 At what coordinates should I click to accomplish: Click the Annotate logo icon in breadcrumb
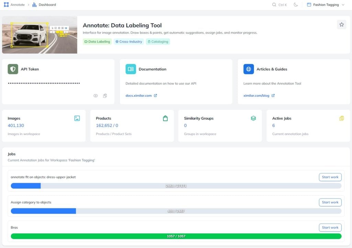(6, 5)
